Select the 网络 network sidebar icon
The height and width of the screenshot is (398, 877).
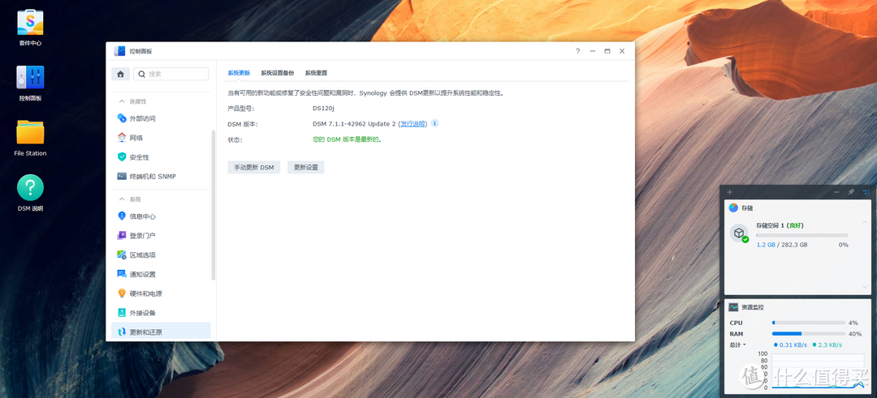(121, 137)
